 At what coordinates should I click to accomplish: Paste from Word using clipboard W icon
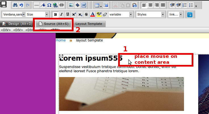[x=135, y=5]
